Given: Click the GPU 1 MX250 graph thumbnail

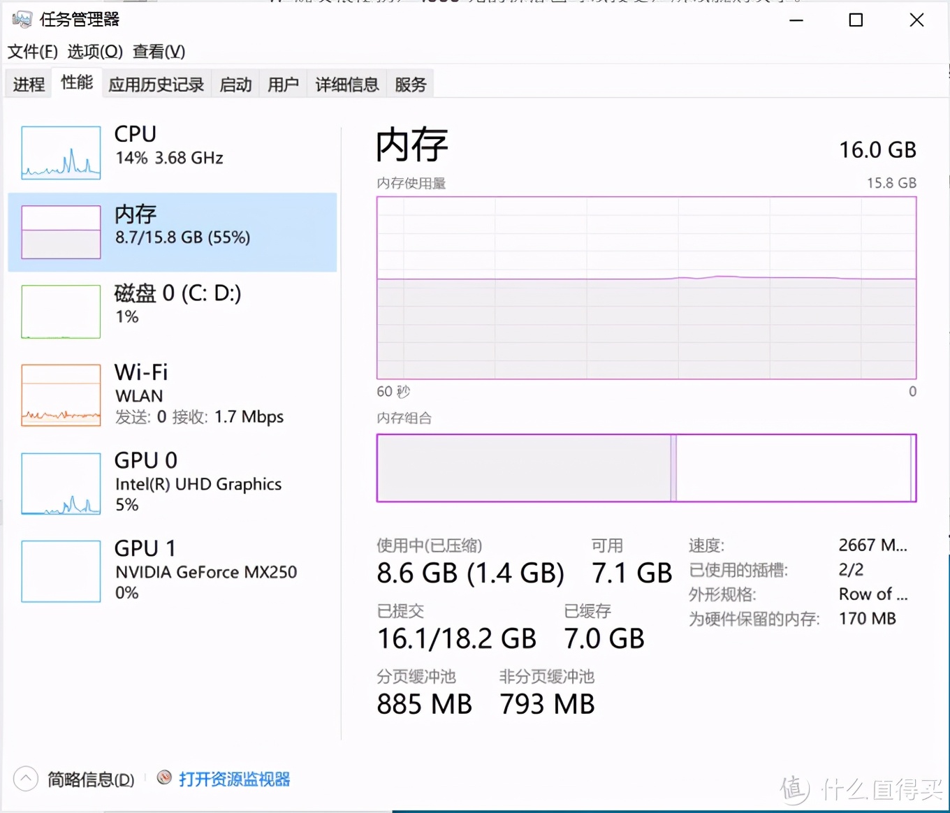Looking at the screenshot, I should tap(60, 571).
